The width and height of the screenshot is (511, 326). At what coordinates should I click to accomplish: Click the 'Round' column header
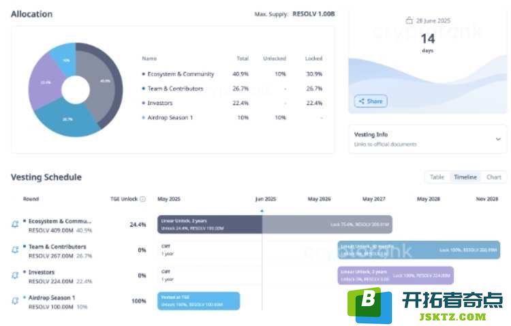(x=31, y=199)
